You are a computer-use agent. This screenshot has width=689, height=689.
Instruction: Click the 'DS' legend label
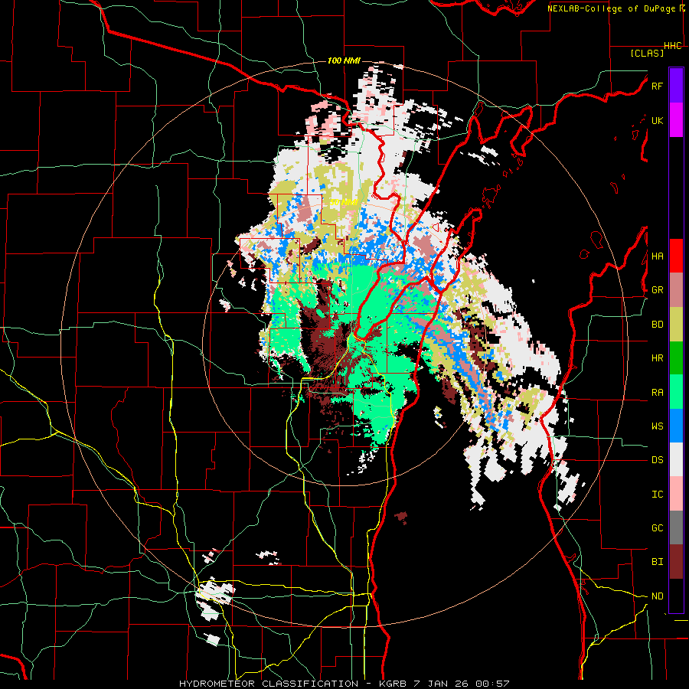tap(657, 460)
